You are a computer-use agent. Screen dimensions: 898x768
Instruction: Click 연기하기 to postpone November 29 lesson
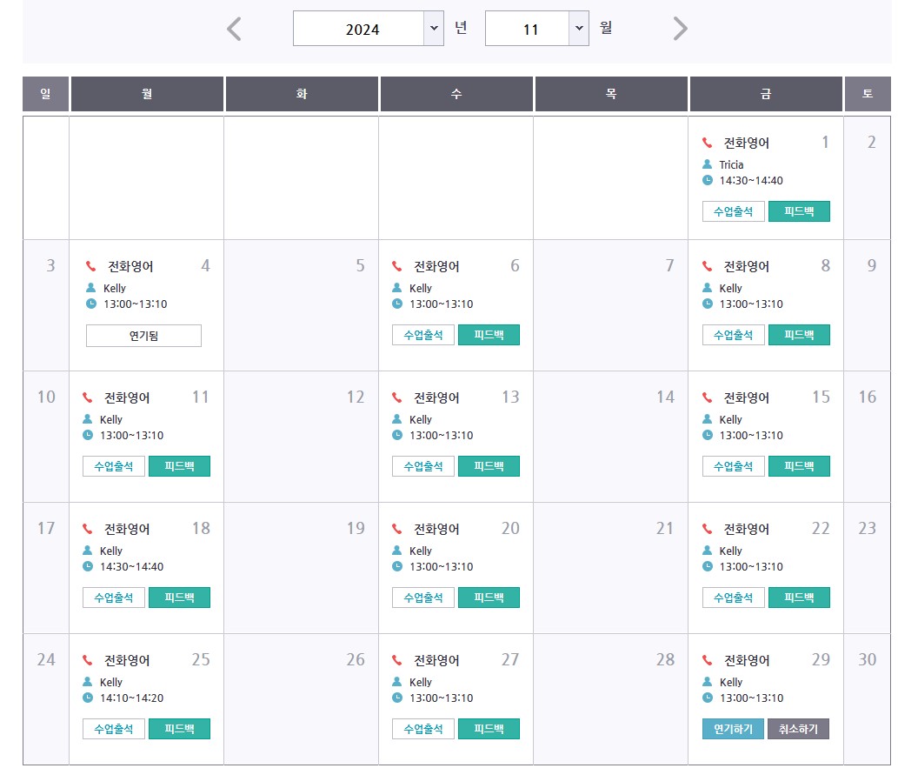click(733, 729)
